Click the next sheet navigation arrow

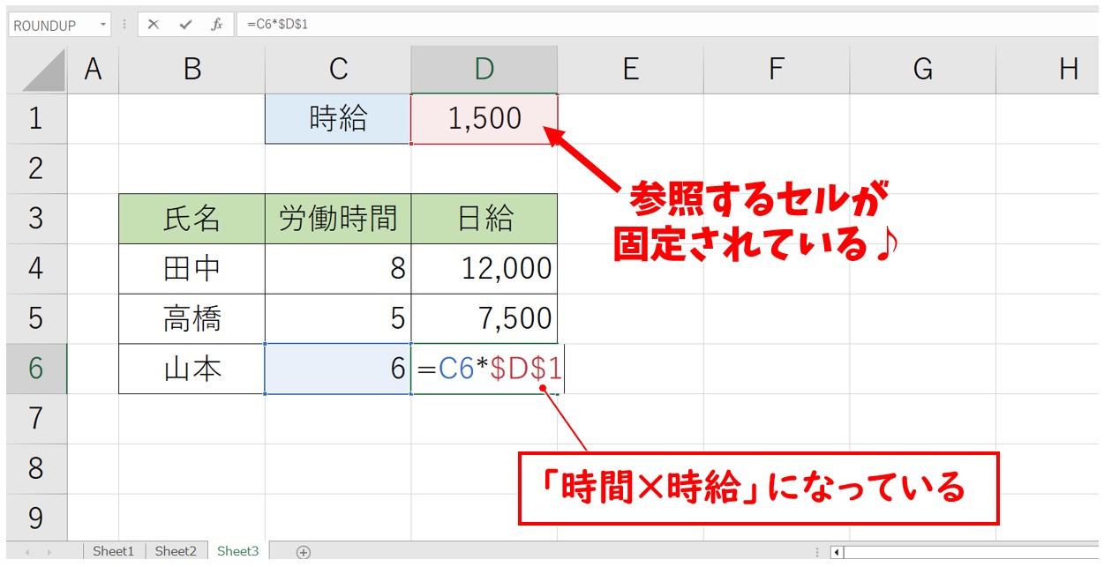click(49, 552)
